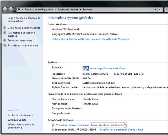This screenshot has width=168, height=135.
Task: Open the address bar history dropdown arrow
Action: pyautogui.click(x=156, y=10)
